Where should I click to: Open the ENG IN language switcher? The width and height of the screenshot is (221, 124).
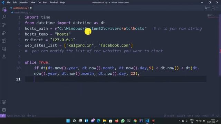click(192, 121)
